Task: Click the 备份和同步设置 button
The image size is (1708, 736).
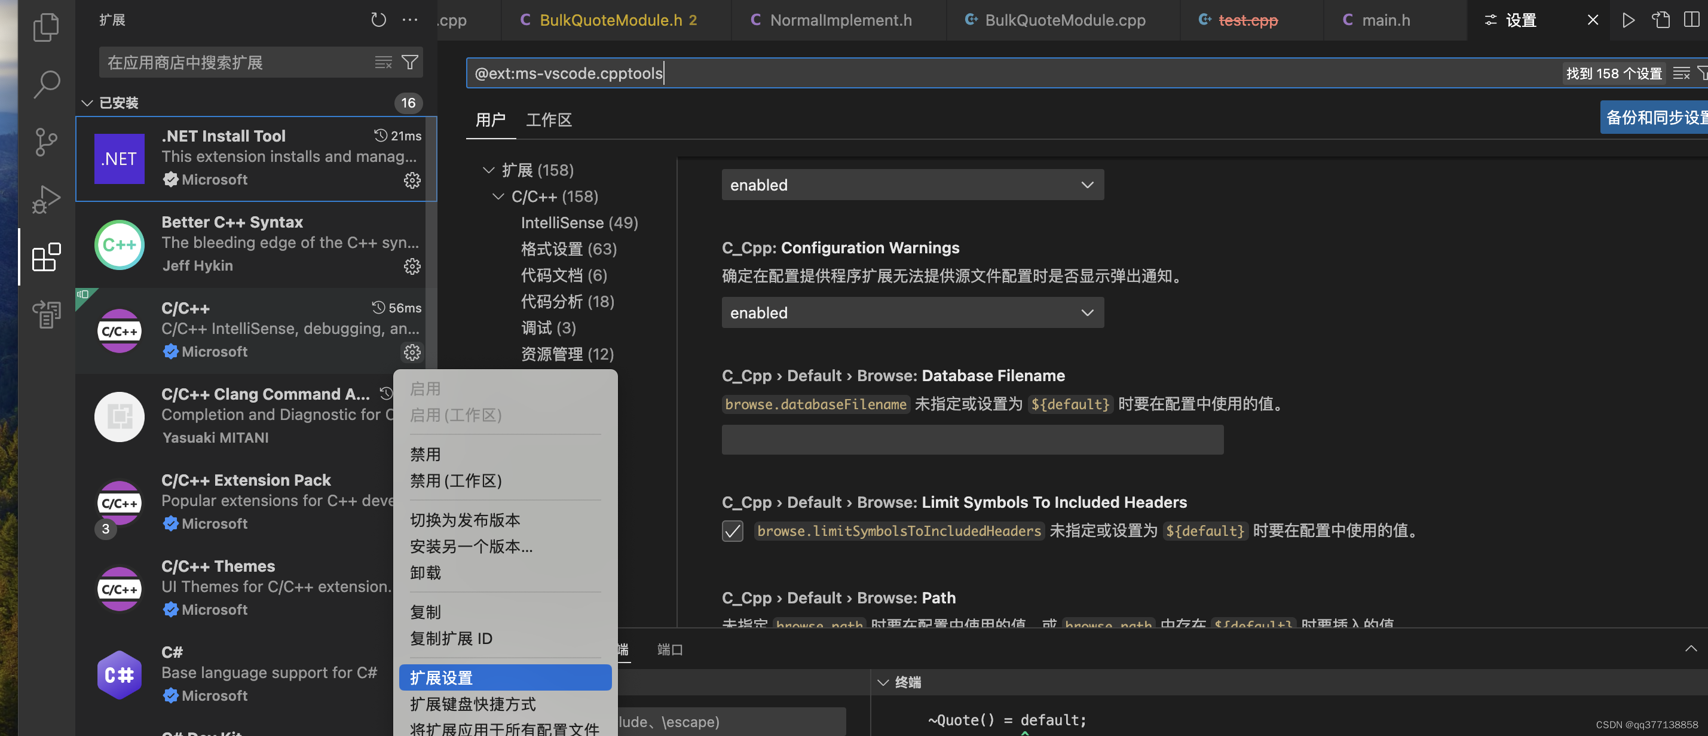Action: tap(1654, 116)
